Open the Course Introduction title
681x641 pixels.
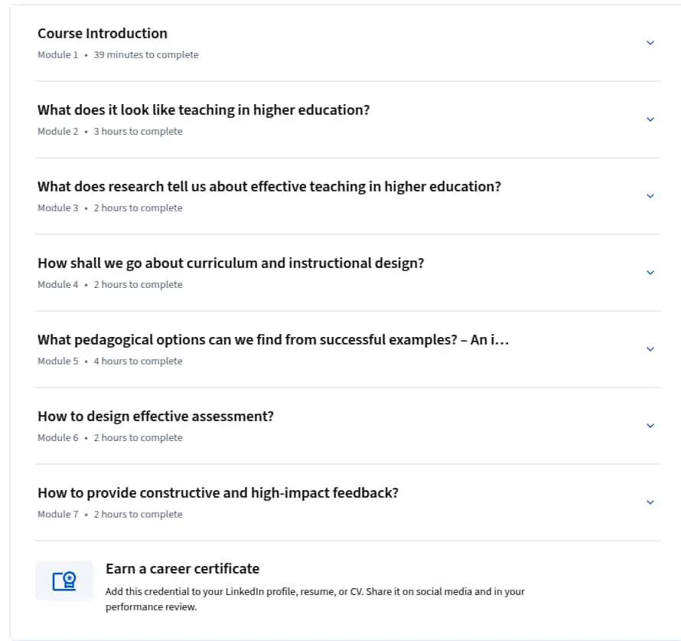tap(103, 34)
